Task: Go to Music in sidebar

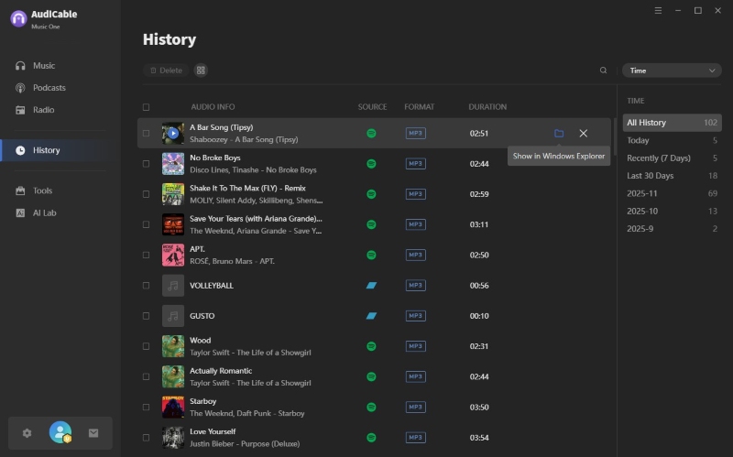Action: click(44, 66)
